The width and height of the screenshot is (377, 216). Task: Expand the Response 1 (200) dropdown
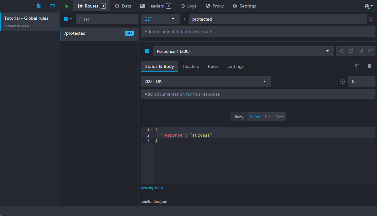coord(243,51)
